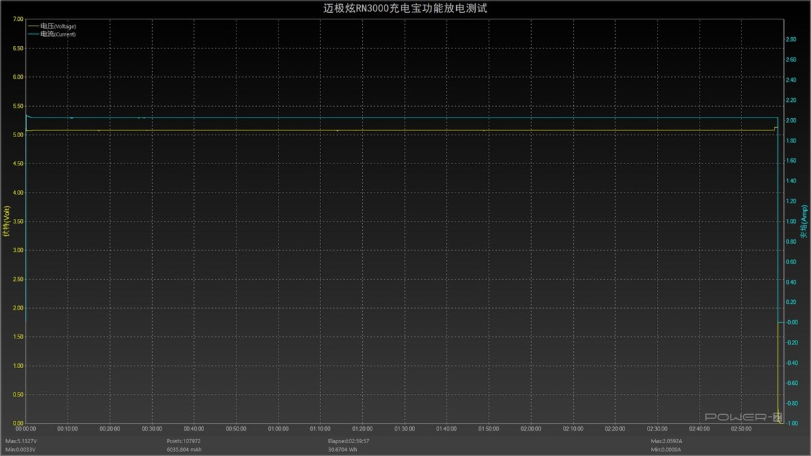Click the 1.20 current axis label
This screenshot has height=456, width=811.
coord(790,201)
